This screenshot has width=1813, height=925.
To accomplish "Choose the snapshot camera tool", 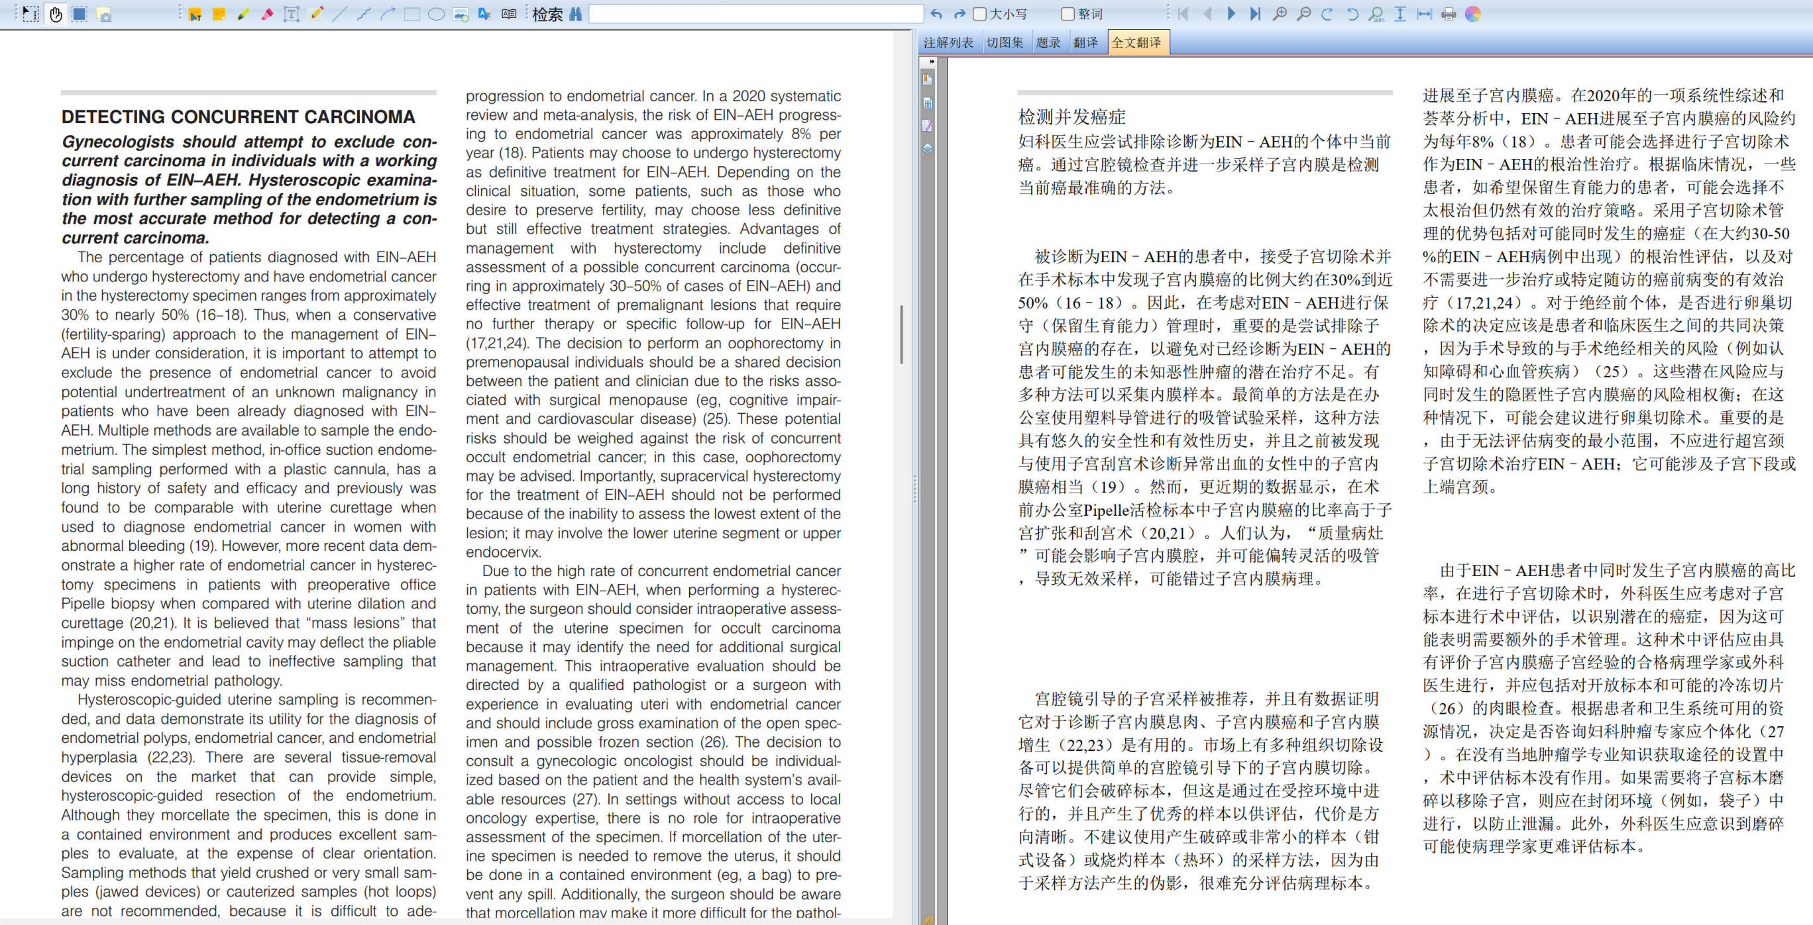I will [x=103, y=14].
